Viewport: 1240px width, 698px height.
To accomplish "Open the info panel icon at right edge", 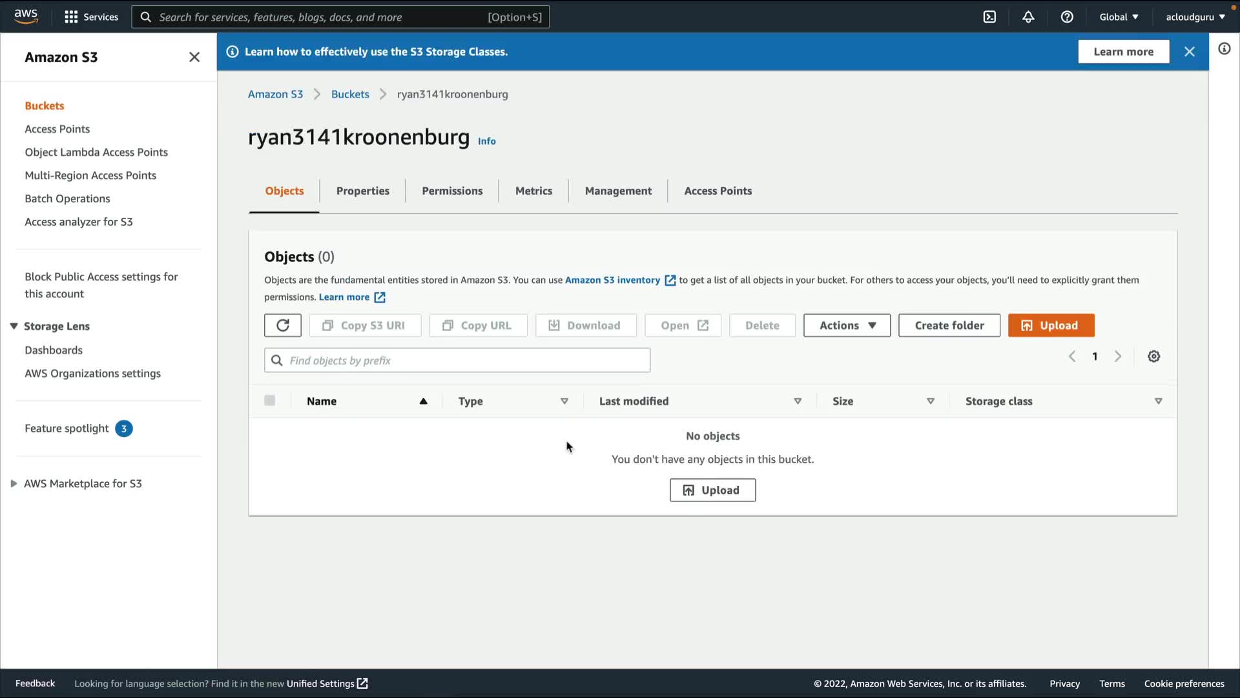I will [1224, 49].
